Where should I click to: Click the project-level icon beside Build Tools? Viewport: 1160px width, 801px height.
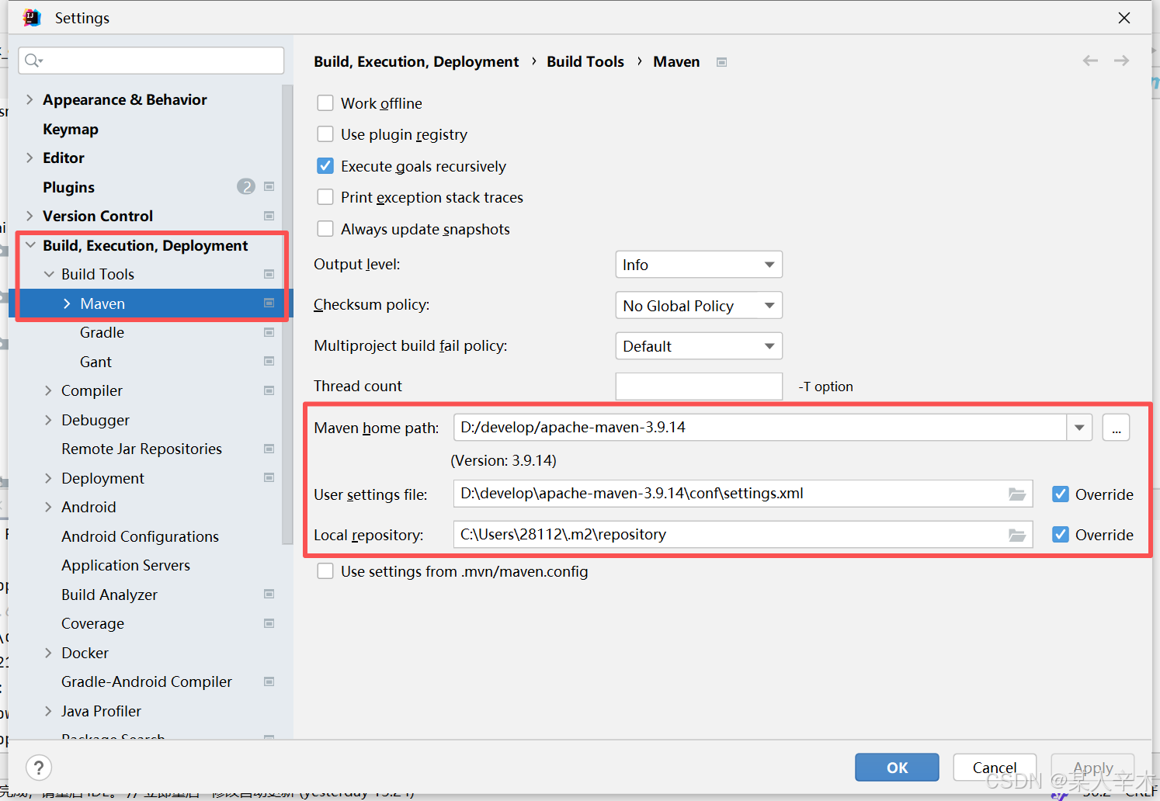point(269,274)
